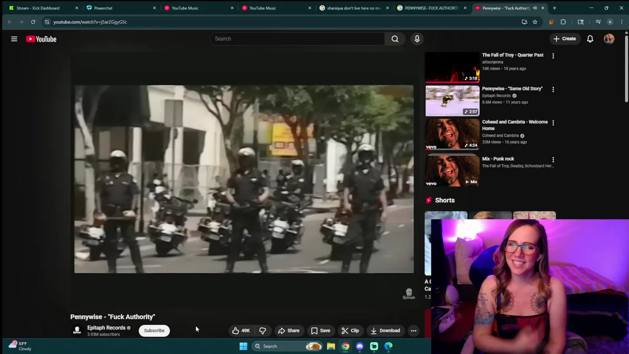629x354 pixels.
Task: Click the search magnifier button
Action: coord(395,39)
